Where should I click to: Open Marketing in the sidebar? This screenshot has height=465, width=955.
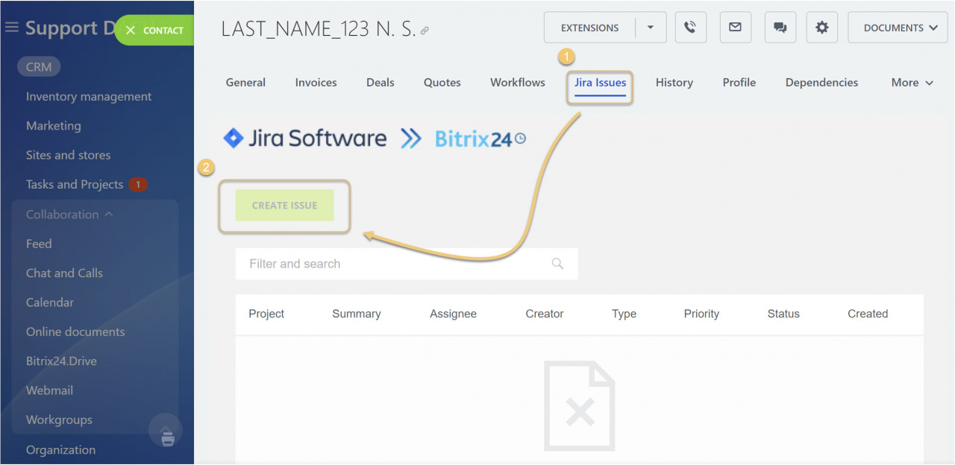tap(54, 126)
